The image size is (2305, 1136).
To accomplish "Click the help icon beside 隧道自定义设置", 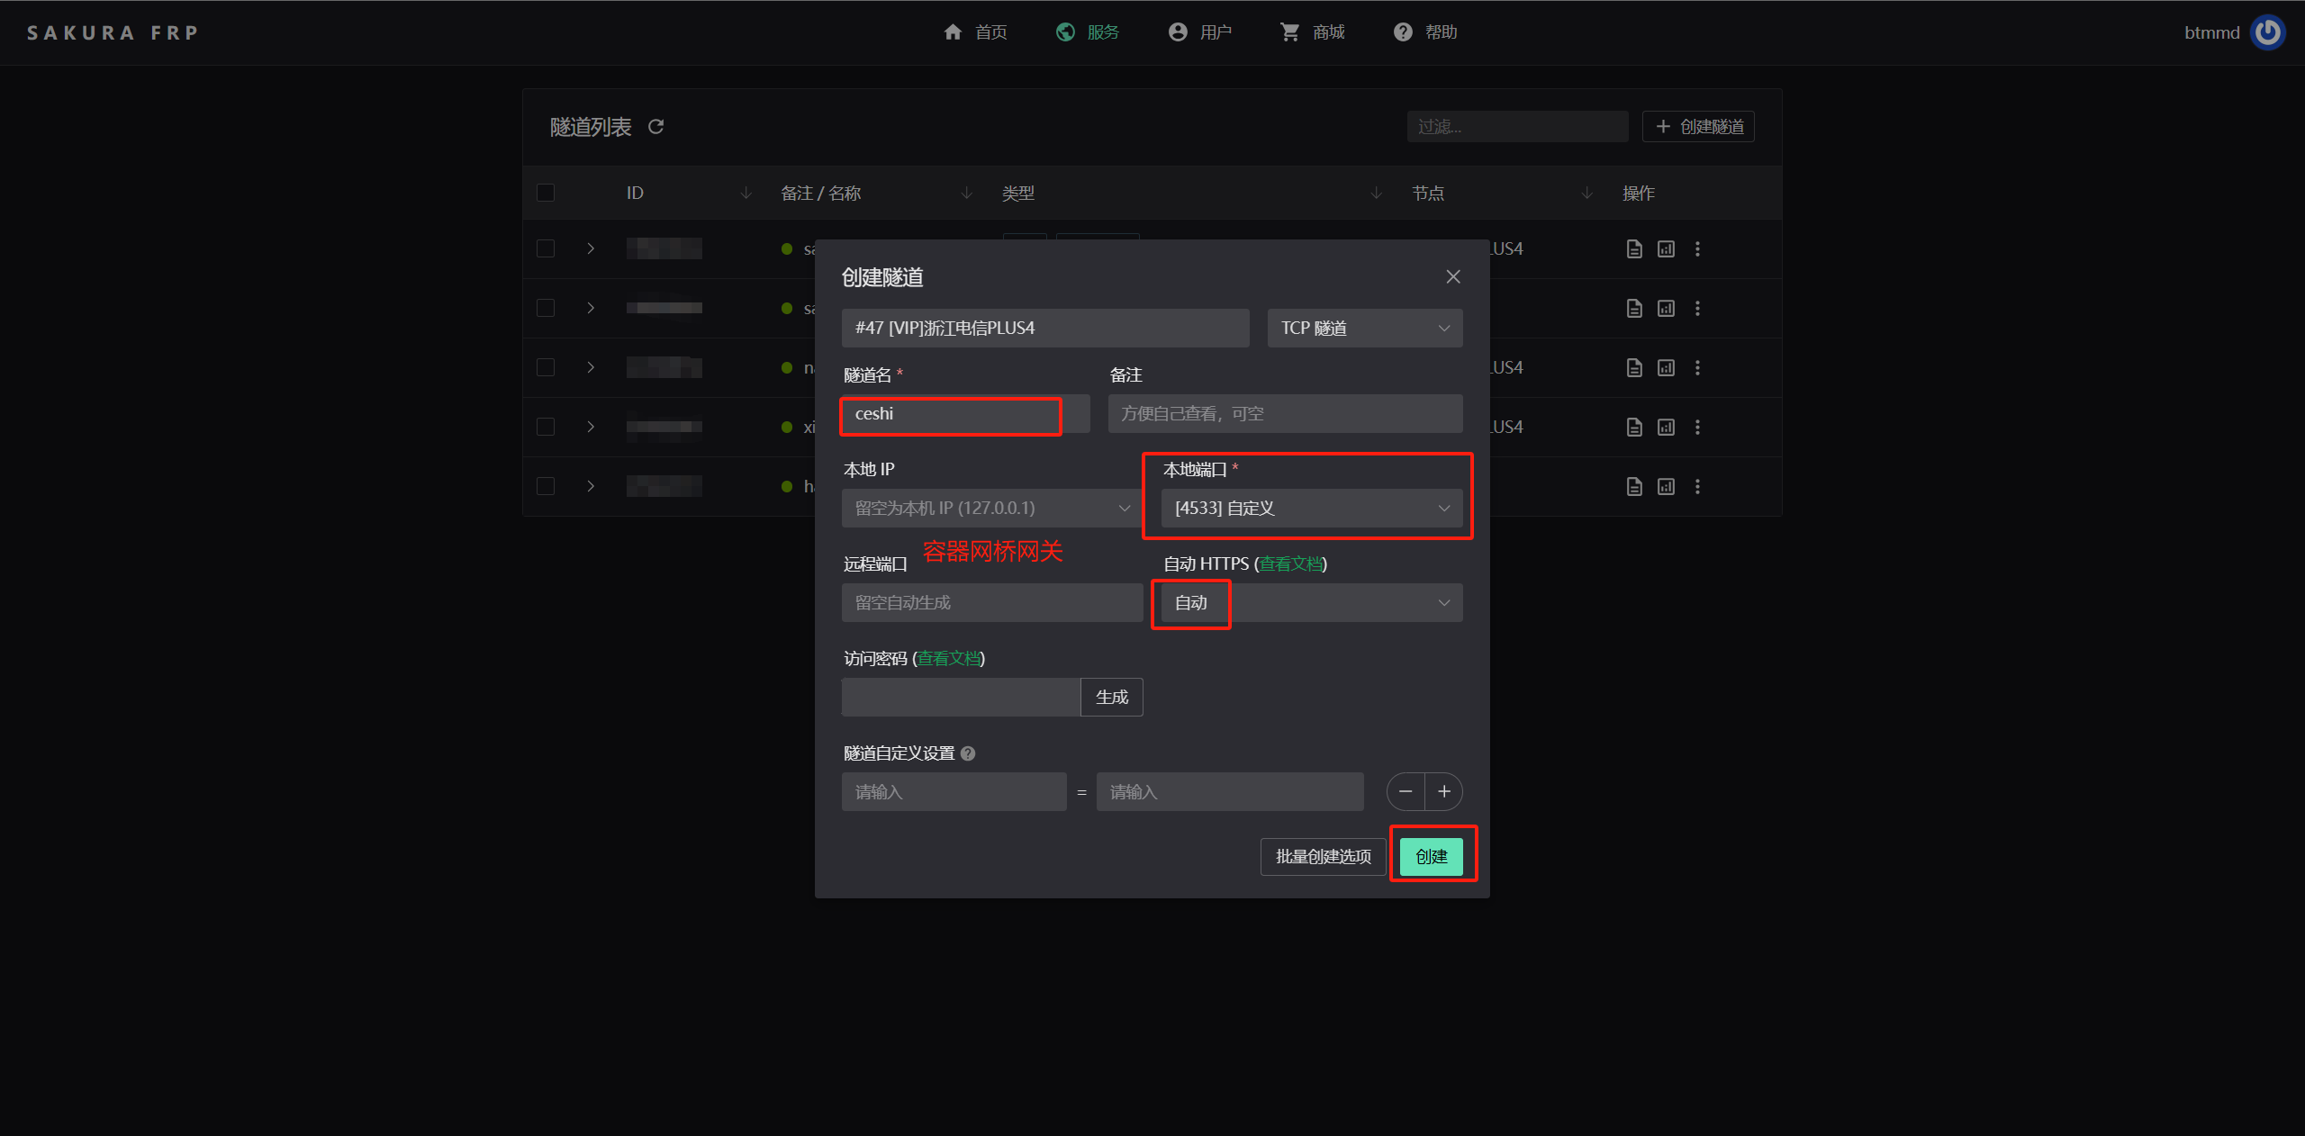I will [968, 753].
